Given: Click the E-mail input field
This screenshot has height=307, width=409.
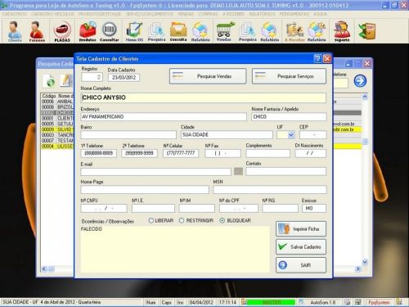Looking at the screenshot, I should pyautogui.click(x=156, y=171).
